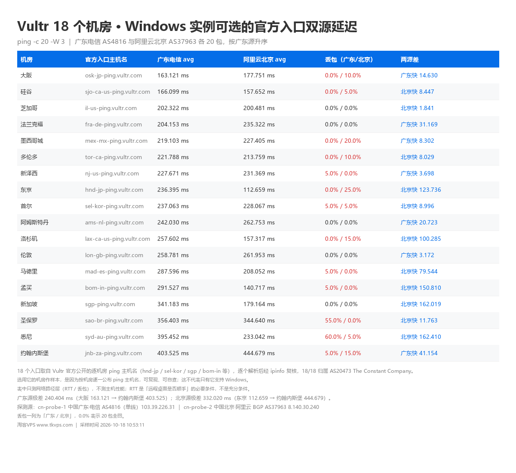The height and width of the screenshot is (473, 516).
Task: Click the 北京快 123.736 difference value
Action: tap(421, 190)
